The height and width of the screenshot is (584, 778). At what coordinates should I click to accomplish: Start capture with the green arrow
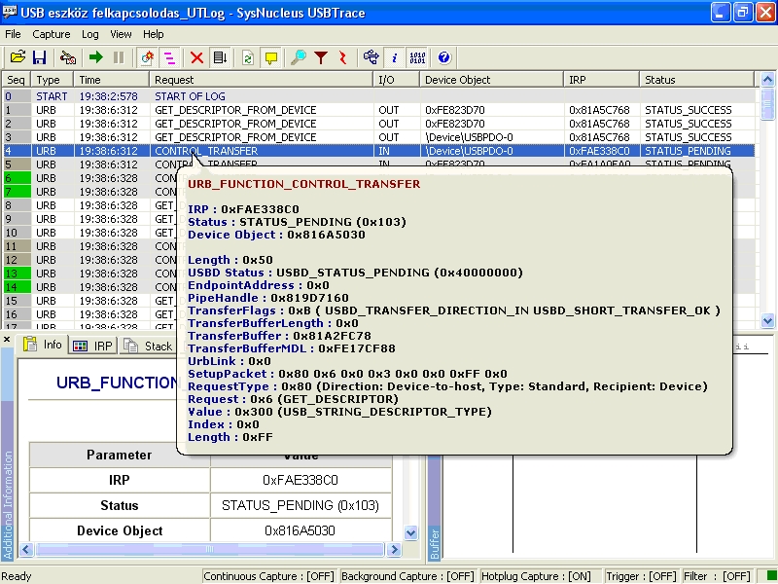click(95, 57)
